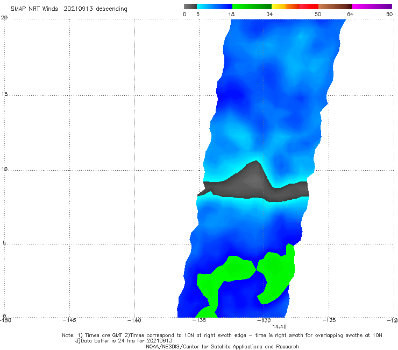Click the red segment of the color bar
This screenshot has width=398, height=350.
309,6
